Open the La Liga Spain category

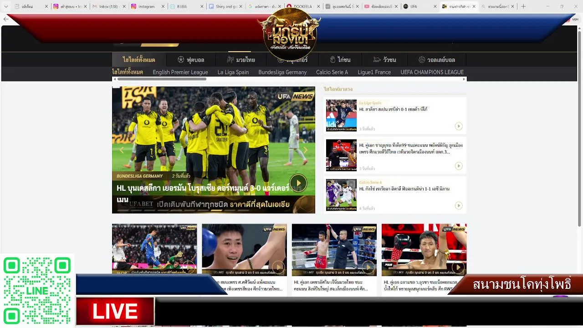(233, 72)
